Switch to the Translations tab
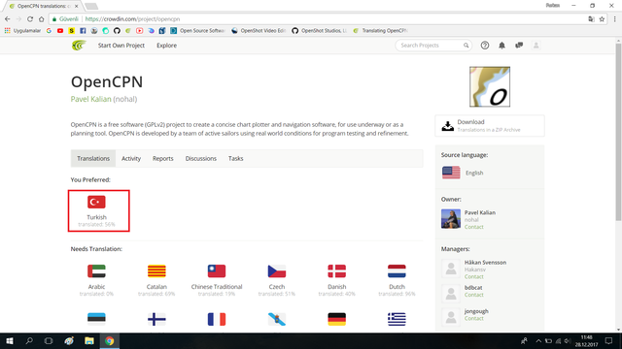This screenshot has width=622, height=349. point(93,158)
